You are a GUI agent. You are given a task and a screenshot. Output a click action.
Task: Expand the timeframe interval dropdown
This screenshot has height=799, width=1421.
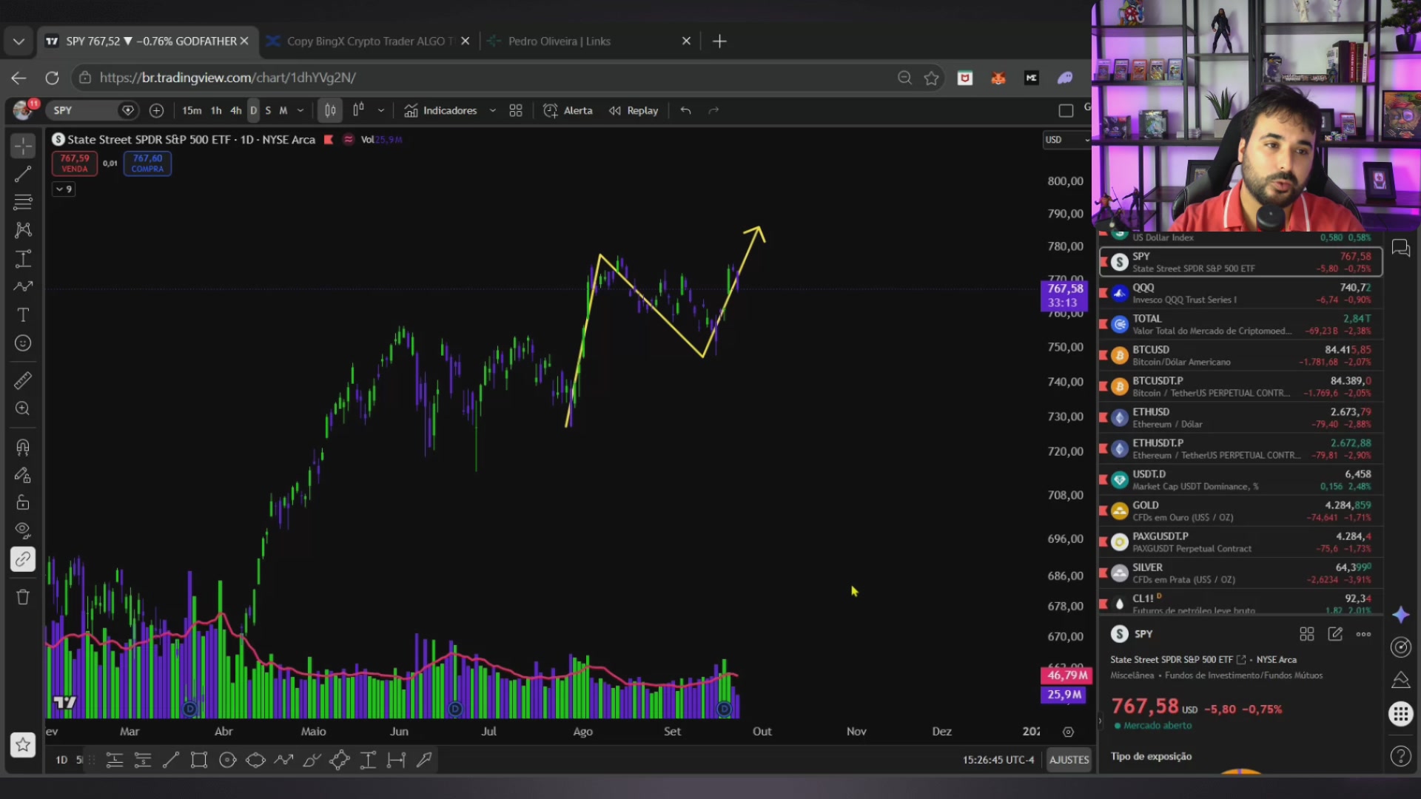coord(300,110)
